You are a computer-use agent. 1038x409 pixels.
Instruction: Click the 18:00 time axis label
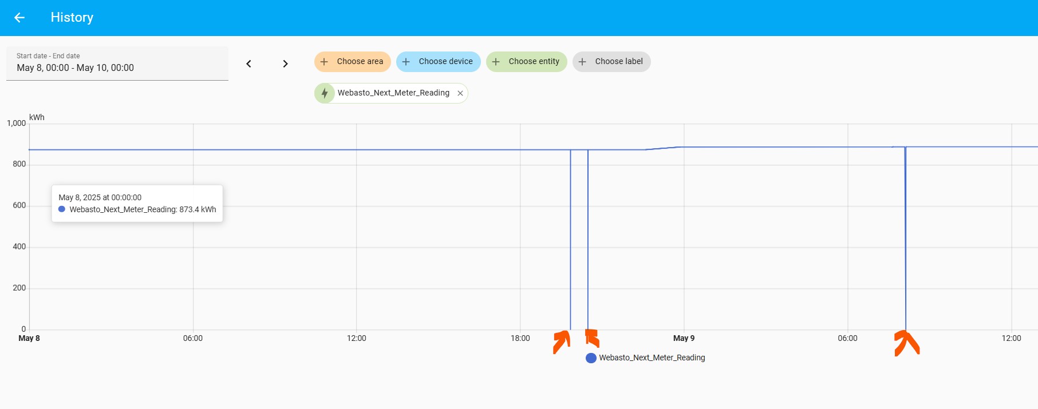click(520, 339)
